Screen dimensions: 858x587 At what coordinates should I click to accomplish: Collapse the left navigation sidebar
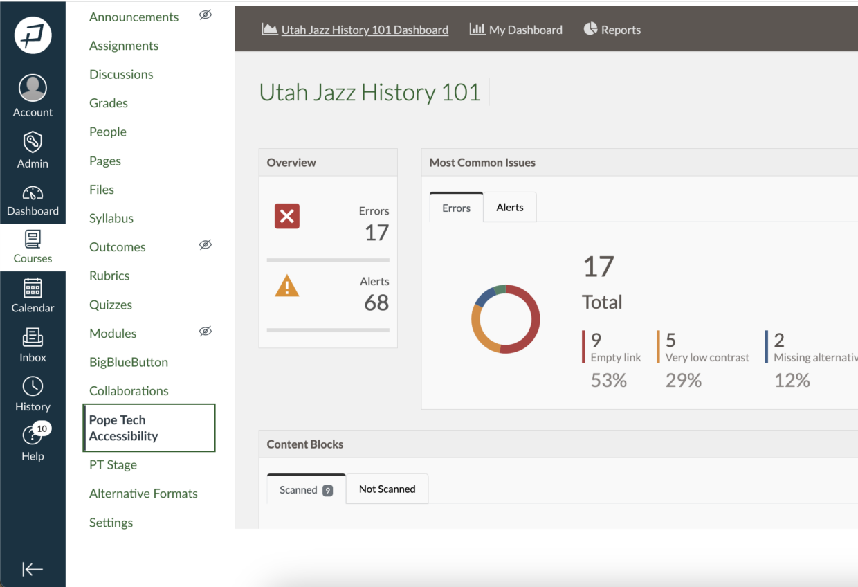(x=33, y=569)
